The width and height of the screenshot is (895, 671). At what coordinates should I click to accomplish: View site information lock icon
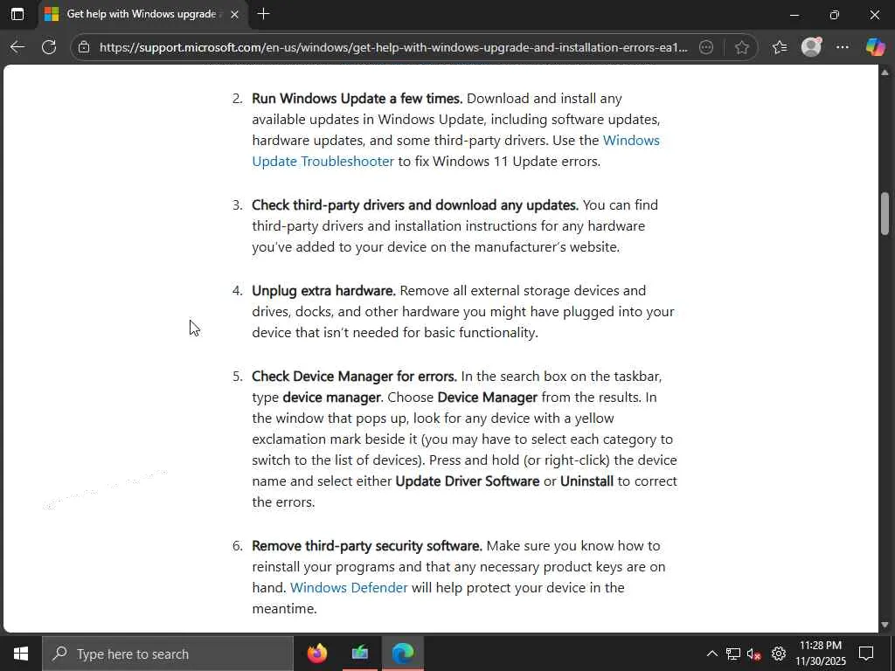[84, 47]
